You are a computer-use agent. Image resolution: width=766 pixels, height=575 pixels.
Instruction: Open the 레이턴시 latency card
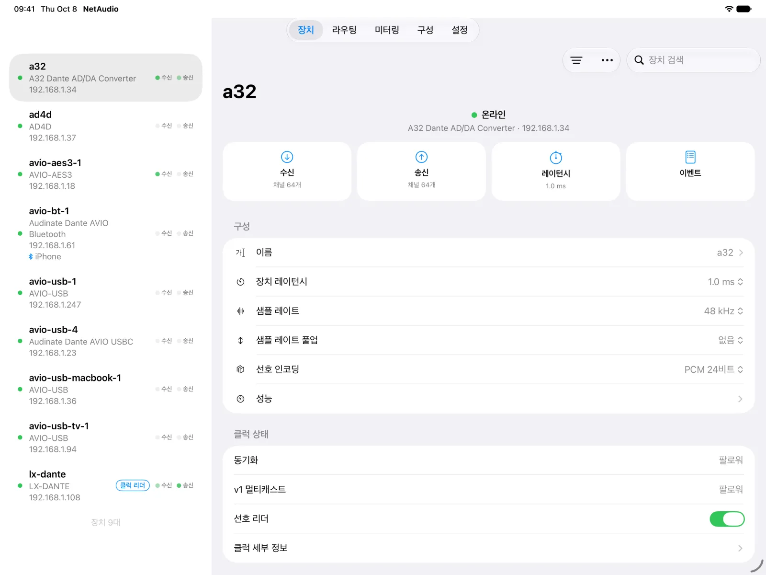coord(556,171)
